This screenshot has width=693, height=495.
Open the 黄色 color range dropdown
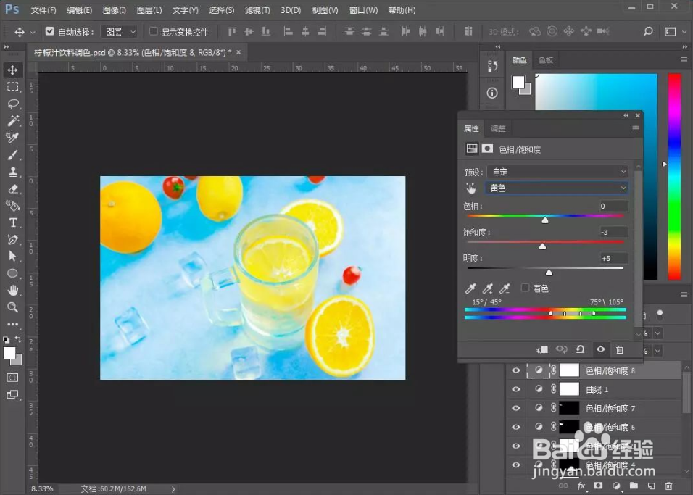pos(557,188)
